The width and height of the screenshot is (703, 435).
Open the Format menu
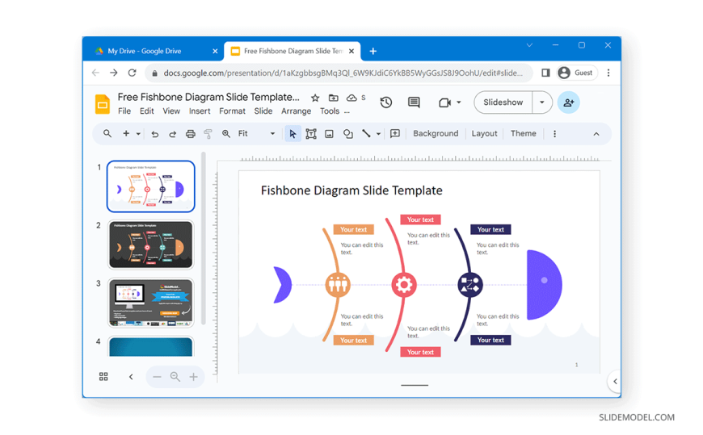[232, 111]
